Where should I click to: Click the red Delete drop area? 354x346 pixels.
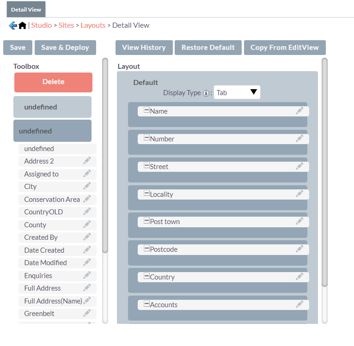pyautogui.click(x=53, y=82)
